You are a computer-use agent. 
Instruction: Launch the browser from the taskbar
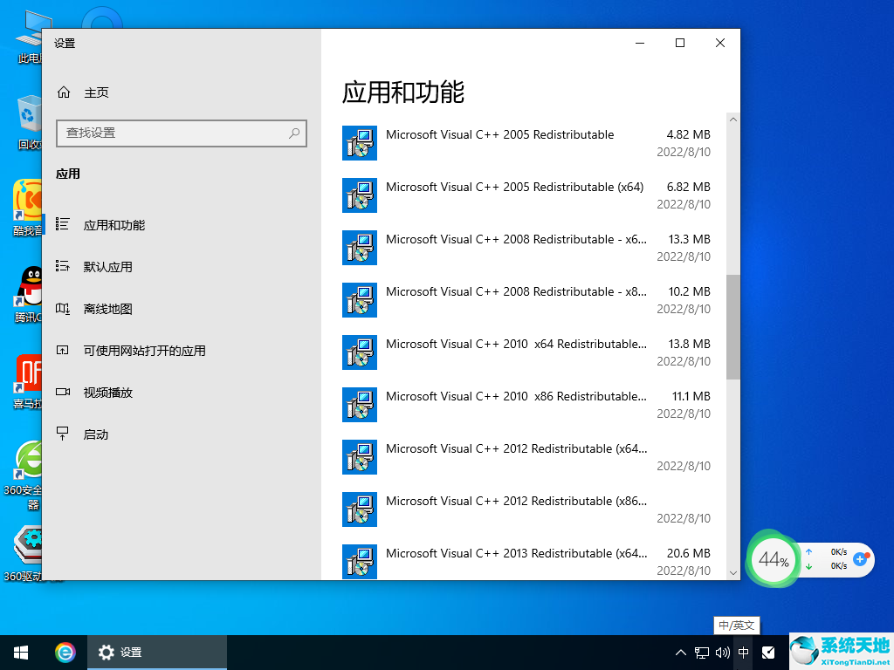click(65, 652)
